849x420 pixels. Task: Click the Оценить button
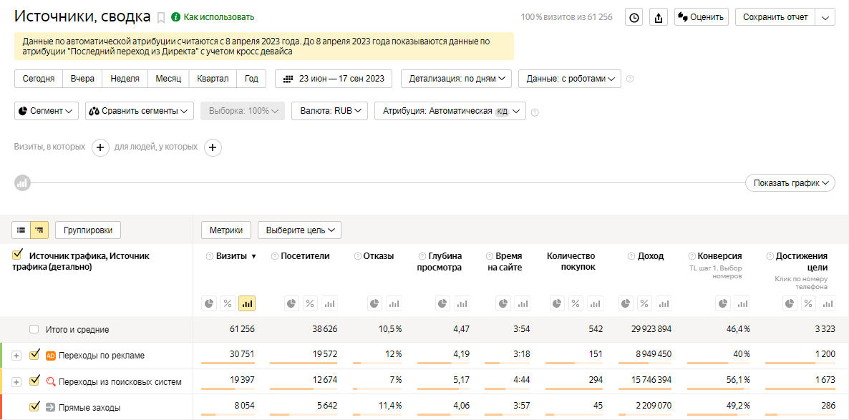(x=702, y=17)
